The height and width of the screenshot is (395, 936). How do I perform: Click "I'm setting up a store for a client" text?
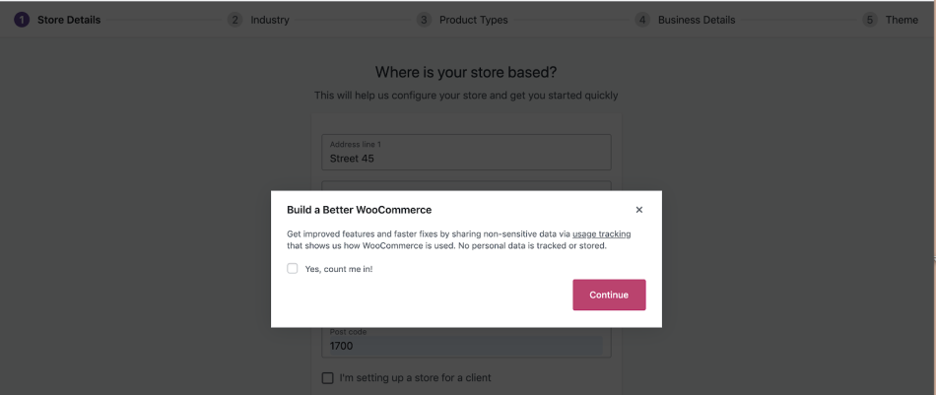point(416,377)
